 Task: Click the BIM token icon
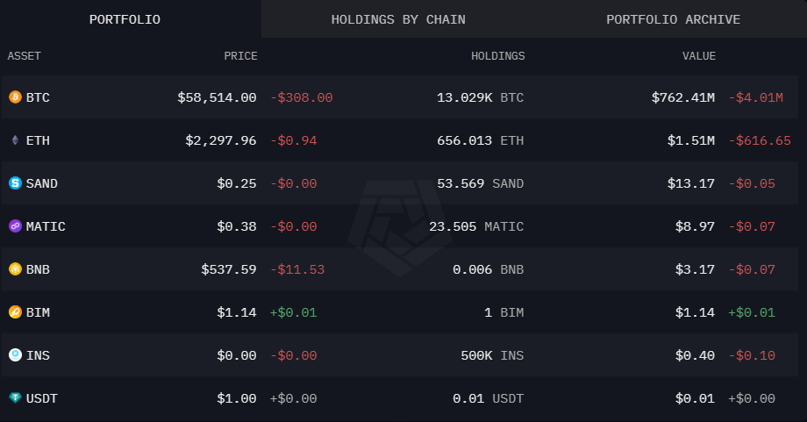tap(15, 312)
